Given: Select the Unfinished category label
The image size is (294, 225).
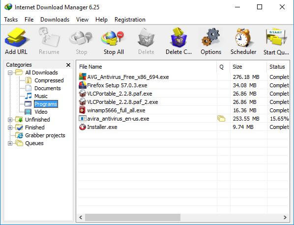Looking at the screenshot, I should point(37,120).
